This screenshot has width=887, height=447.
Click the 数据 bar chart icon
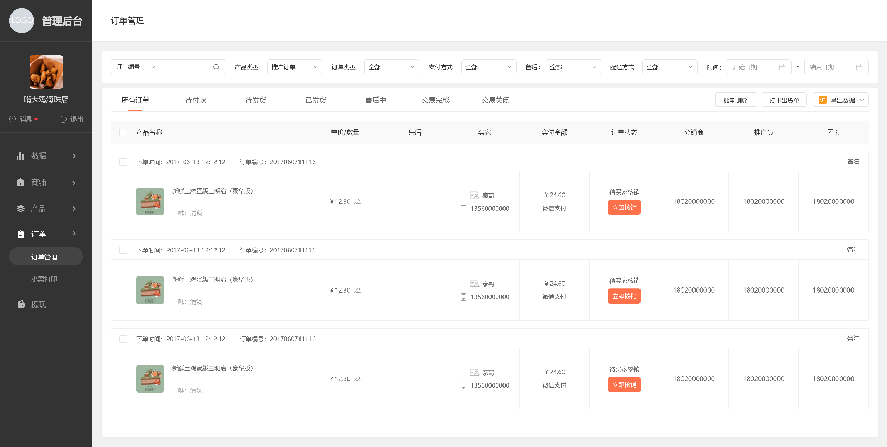(x=20, y=156)
